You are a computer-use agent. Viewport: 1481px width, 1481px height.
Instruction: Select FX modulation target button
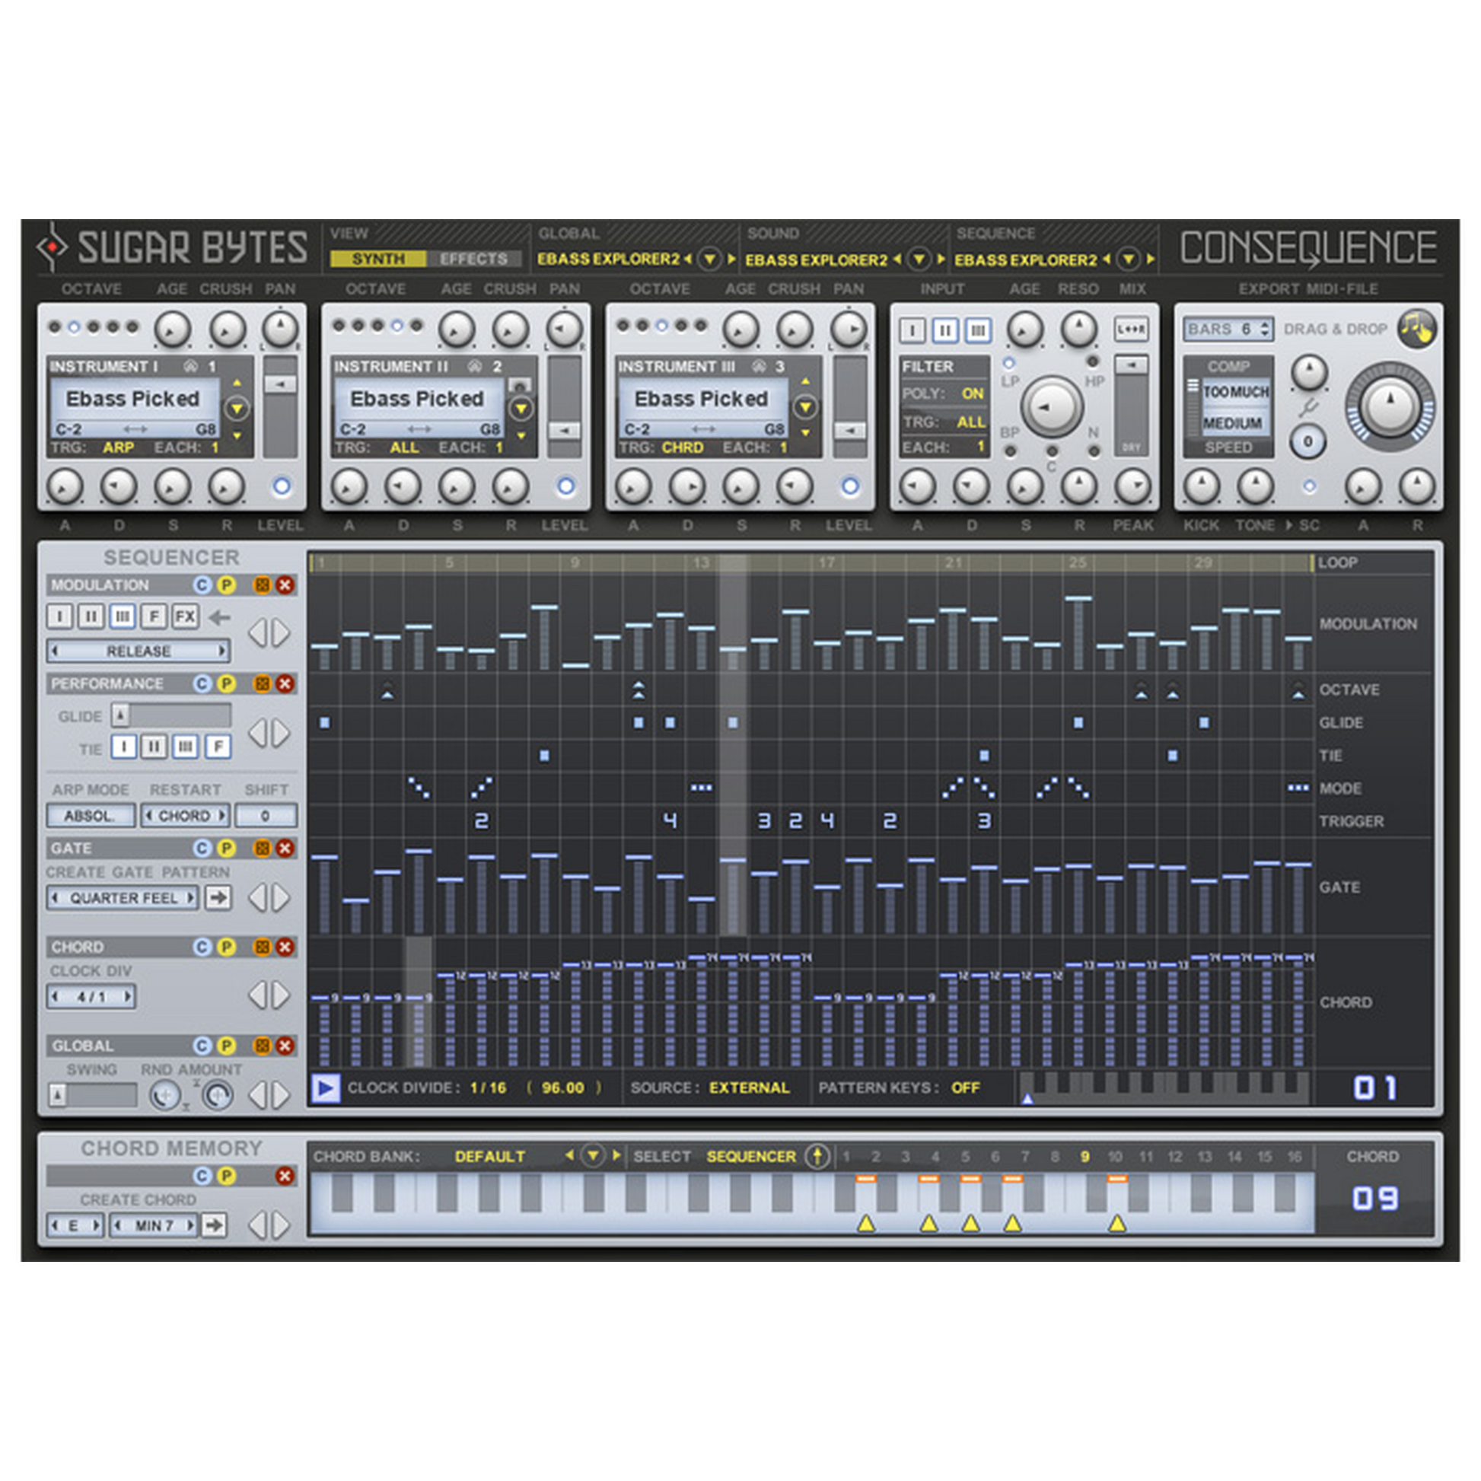pyautogui.click(x=185, y=616)
